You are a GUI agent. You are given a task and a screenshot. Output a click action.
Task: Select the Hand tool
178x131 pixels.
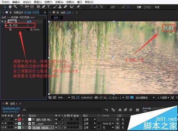click(10, 7)
